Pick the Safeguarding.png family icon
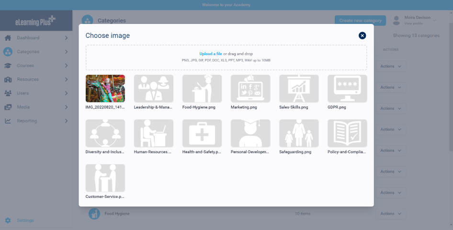 299,133
